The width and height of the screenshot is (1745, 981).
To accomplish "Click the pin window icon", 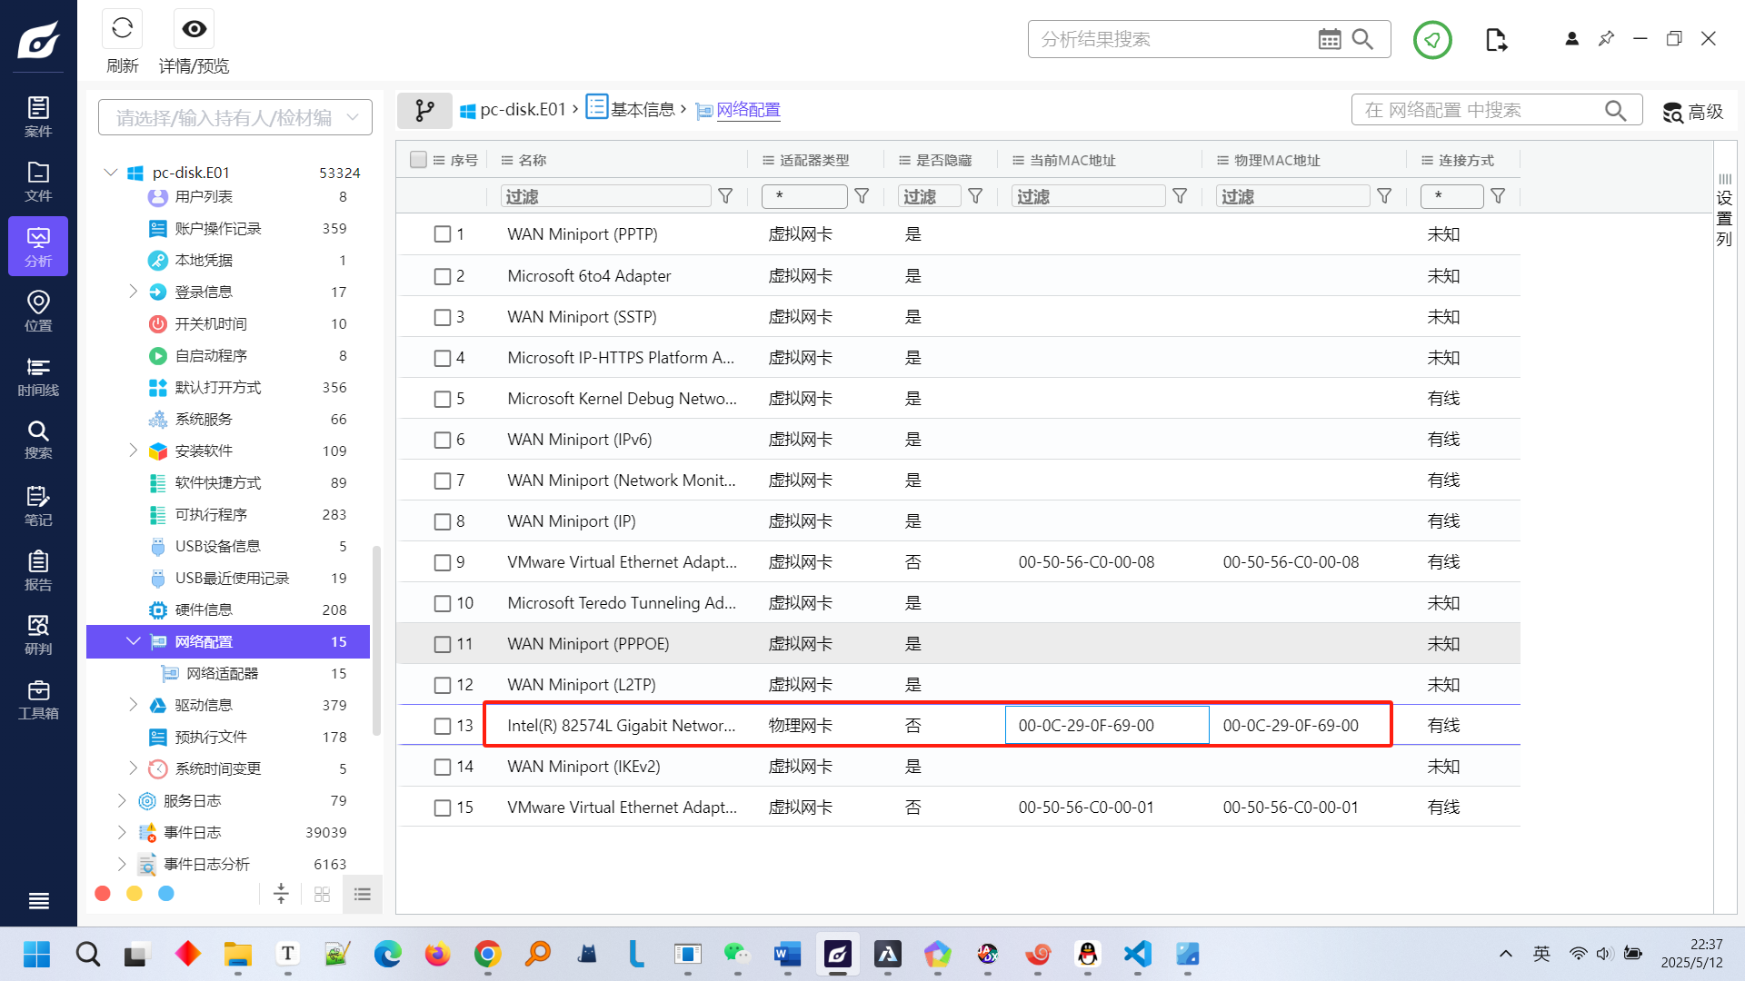I will pos(1606,38).
